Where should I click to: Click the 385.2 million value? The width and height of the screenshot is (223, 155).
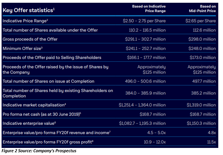(203, 93)
